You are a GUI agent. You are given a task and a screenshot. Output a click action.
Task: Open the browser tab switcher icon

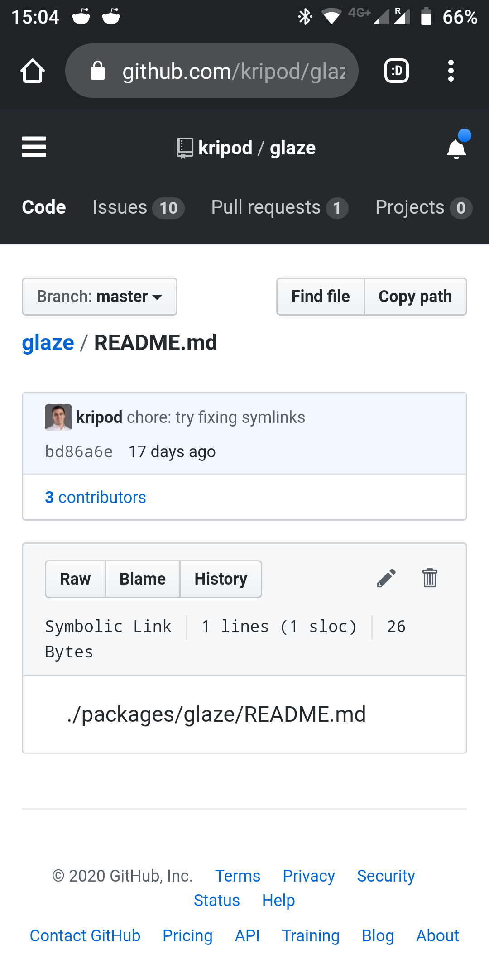tap(397, 71)
